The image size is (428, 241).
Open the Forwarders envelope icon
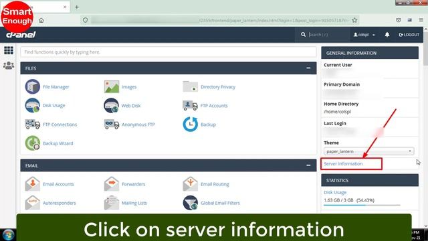(x=112, y=184)
